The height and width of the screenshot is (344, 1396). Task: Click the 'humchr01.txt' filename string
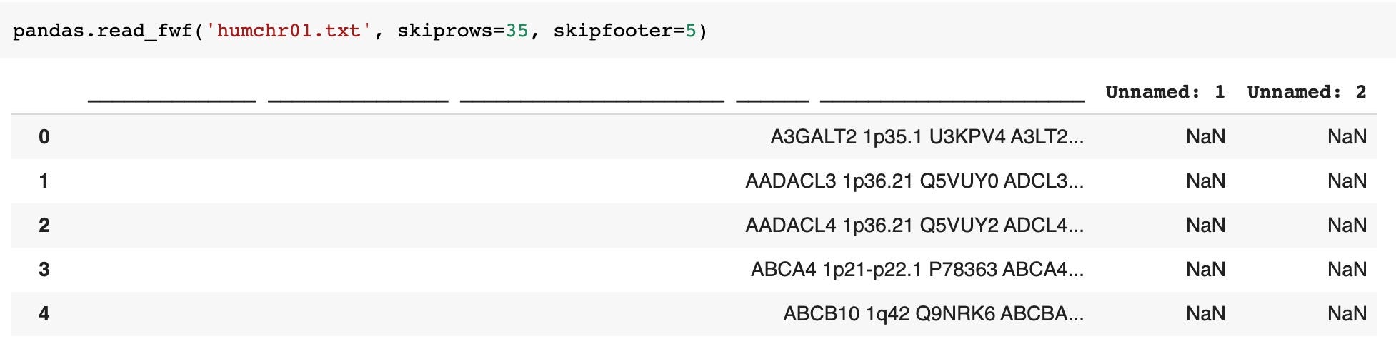[x=289, y=31]
